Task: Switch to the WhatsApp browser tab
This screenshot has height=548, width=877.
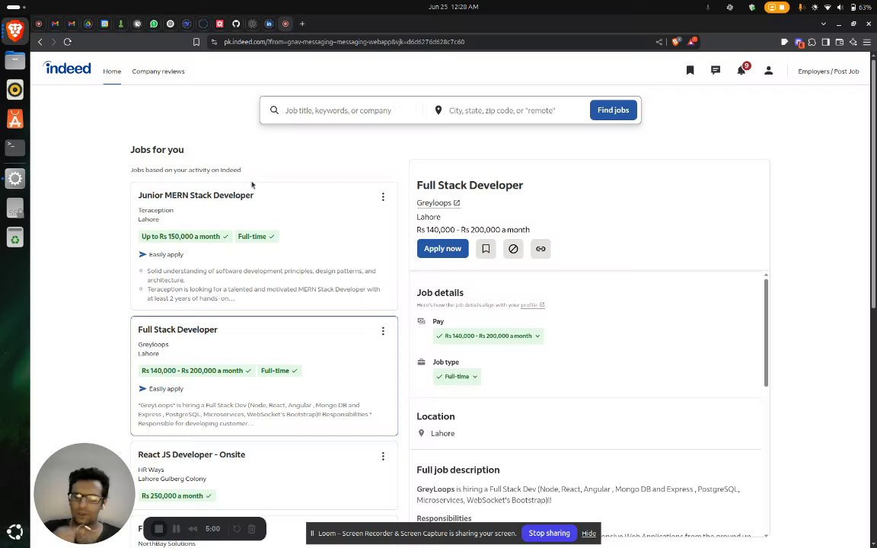Action: click(x=154, y=24)
